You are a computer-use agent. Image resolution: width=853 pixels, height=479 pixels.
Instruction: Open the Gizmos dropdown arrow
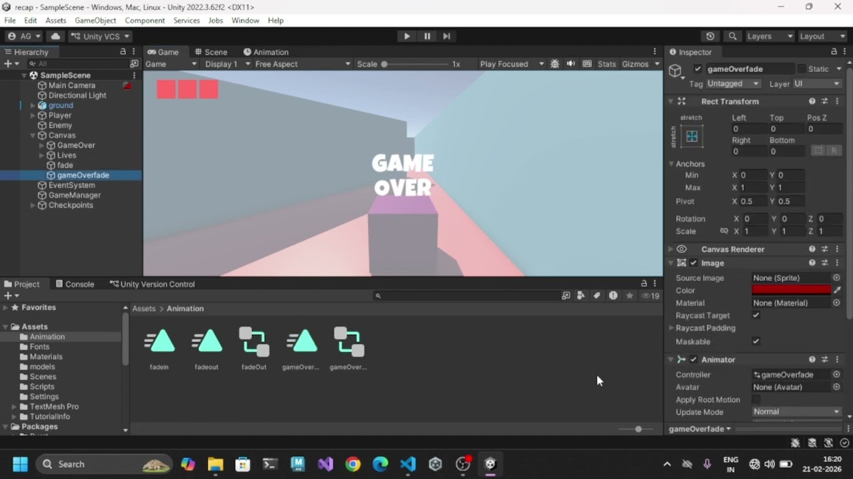[x=656, y=64]
